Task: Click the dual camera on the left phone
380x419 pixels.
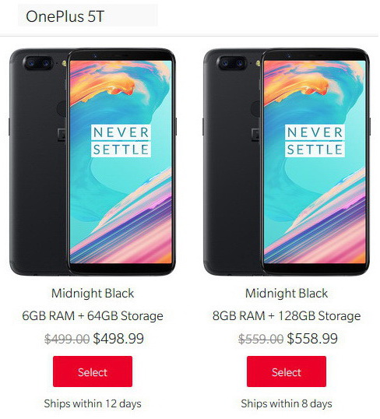Action: [x=38, y=63]
